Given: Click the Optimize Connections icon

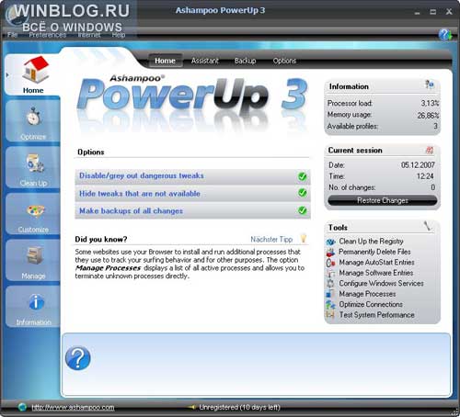Looking at the screenshot, I should pos(330,305).
